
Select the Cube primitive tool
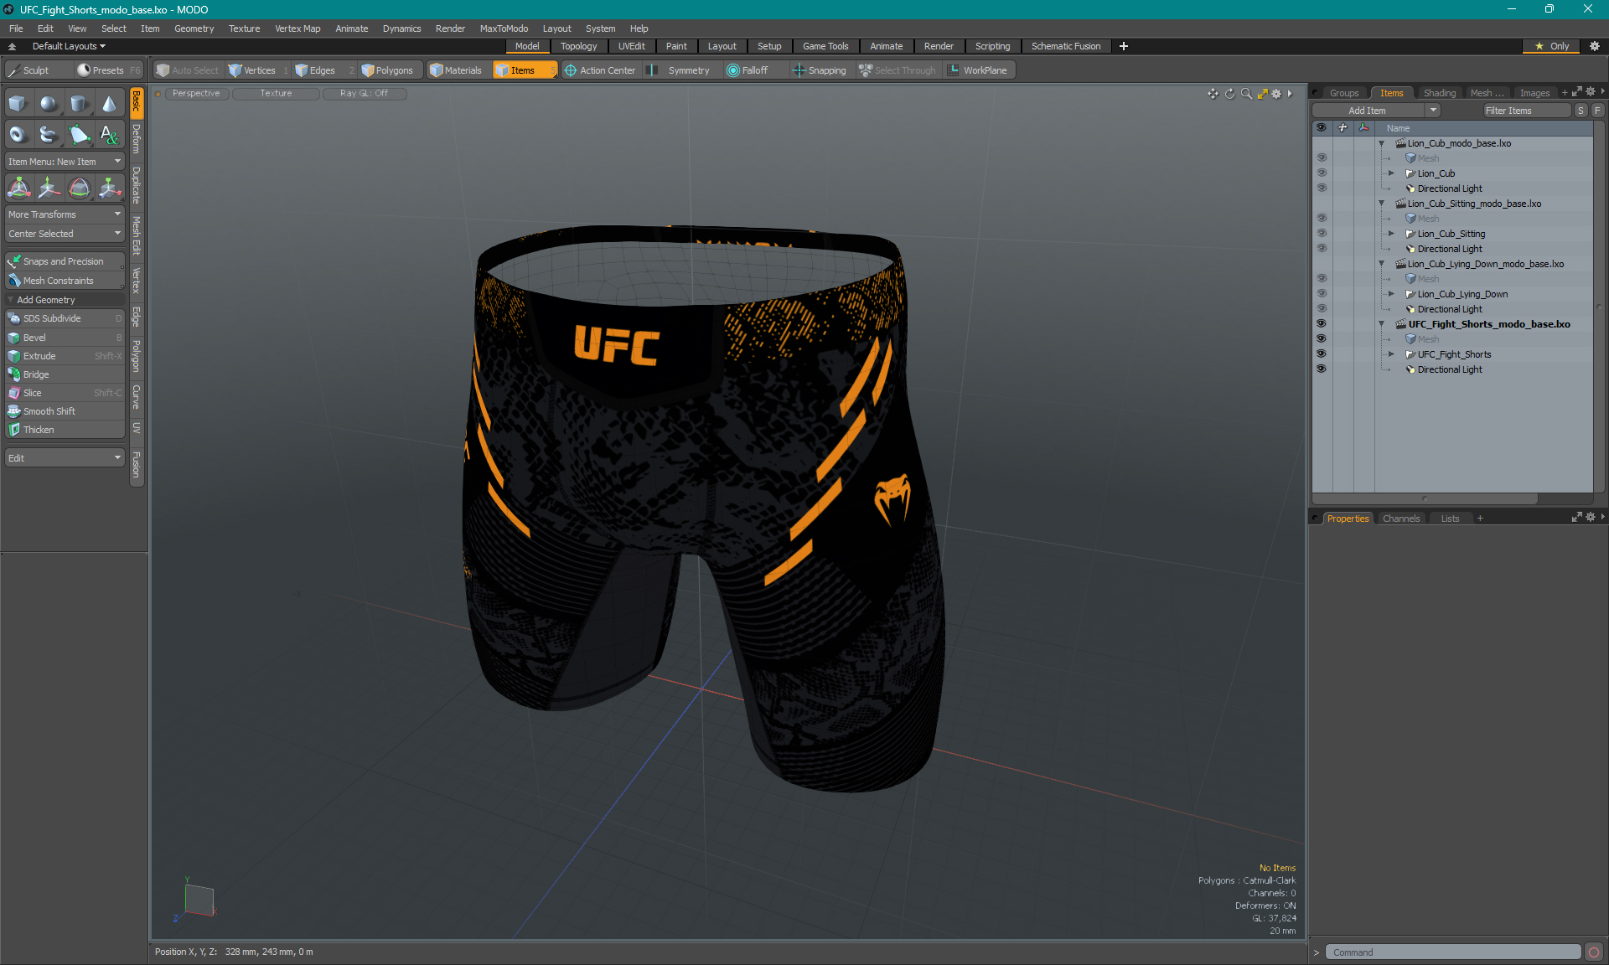tap(18, 104)
